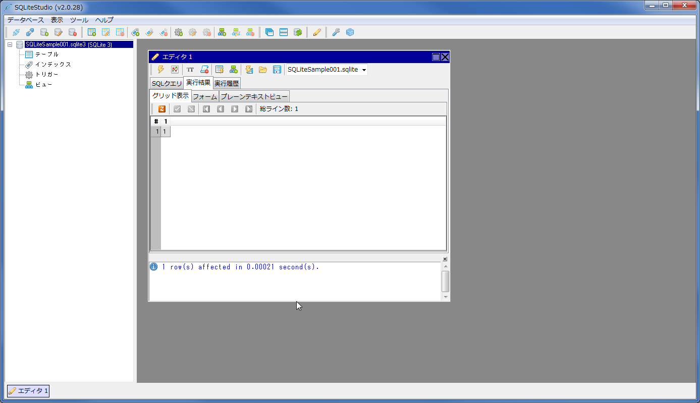Viewport: 700px width, 403px height.
Task: Select the トリガー tree item
Action: (46, 75)
